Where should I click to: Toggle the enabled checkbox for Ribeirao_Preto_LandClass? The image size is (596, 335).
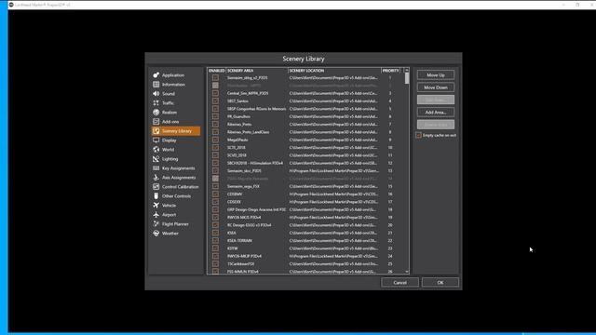[x=215, y=132]
